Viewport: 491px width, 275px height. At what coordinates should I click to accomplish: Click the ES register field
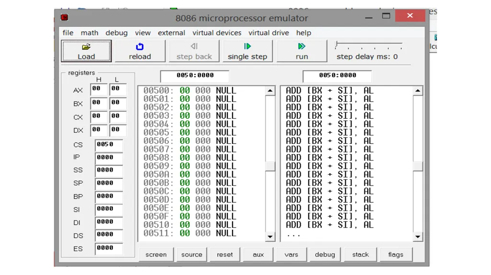[109, 249]
